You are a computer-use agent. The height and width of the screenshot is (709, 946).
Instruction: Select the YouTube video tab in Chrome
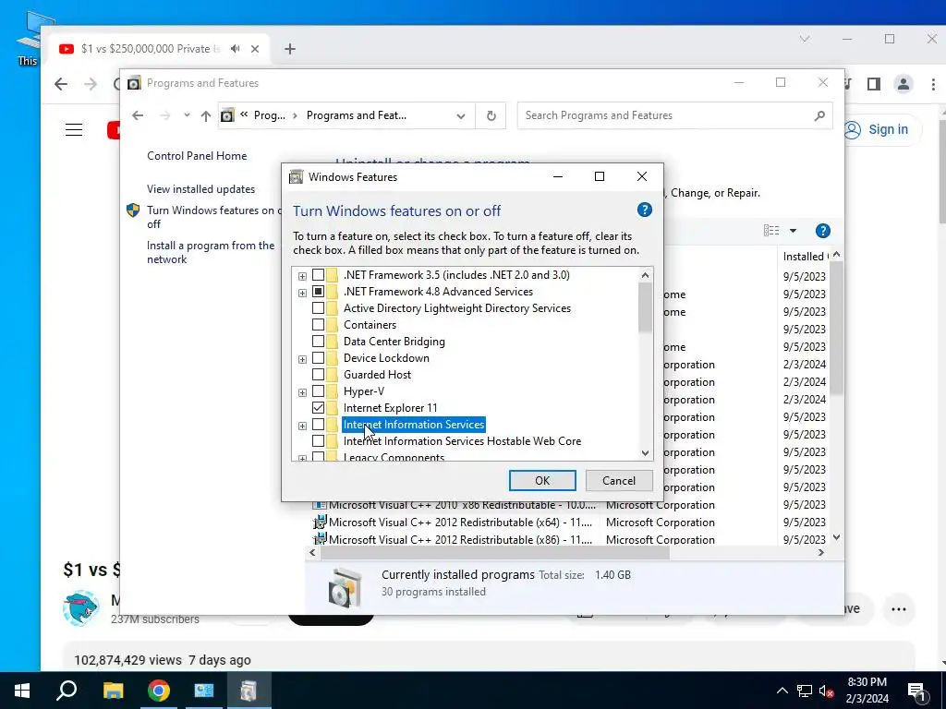[x=159, y=49]
